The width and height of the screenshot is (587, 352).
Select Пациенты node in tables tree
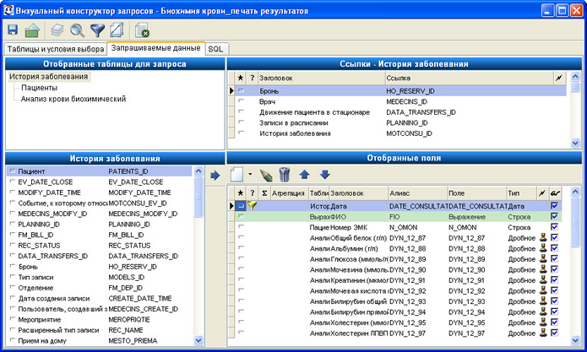coord(39,88)
